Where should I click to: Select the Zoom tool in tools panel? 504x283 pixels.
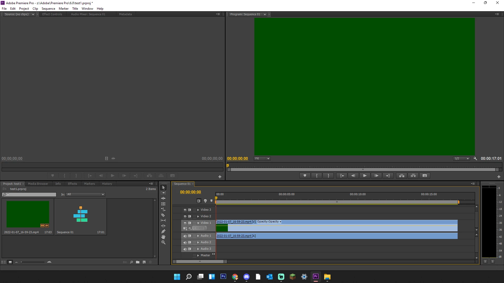click(x=163, y=243)
